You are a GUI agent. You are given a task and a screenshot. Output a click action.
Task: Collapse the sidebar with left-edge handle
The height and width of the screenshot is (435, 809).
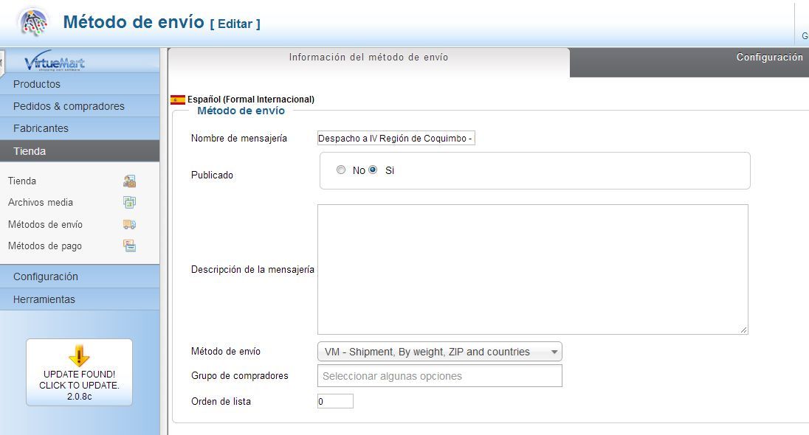tap(2, 63)
